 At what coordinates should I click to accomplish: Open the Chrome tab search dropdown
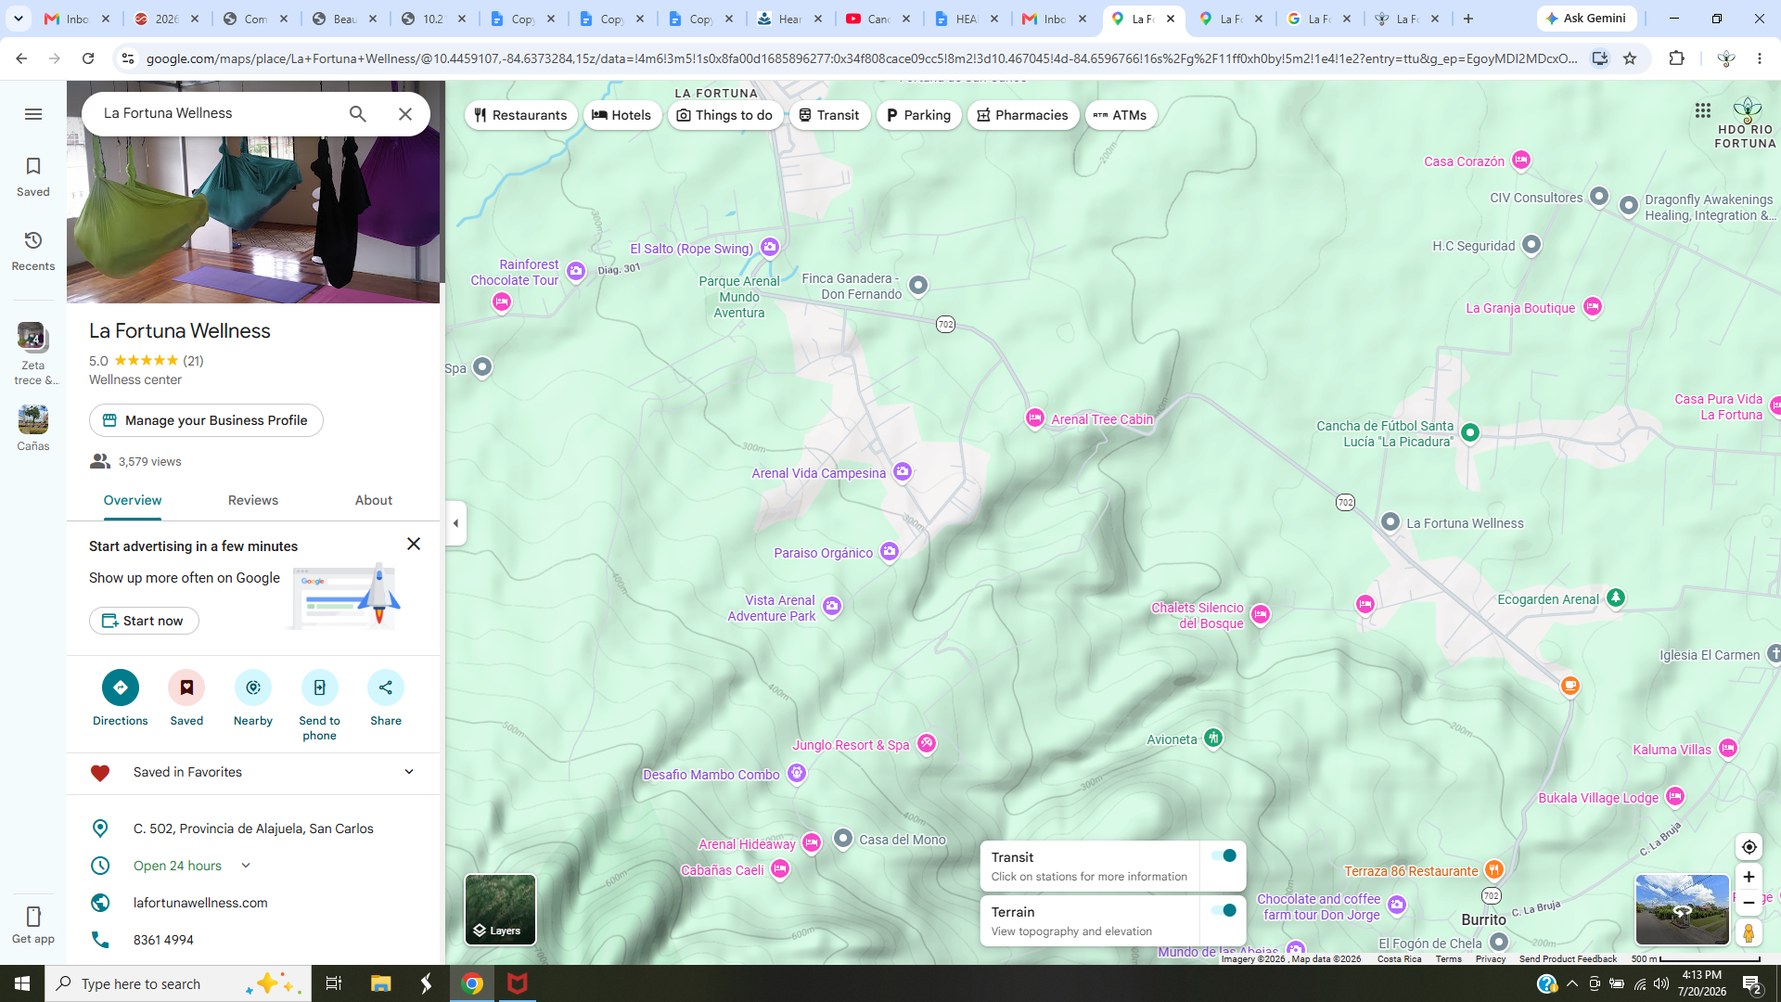(x=18, y=19)
